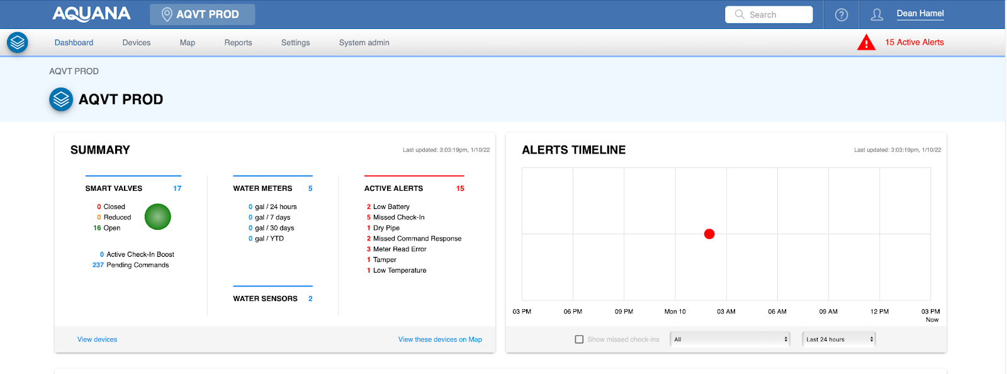Click the ACTIVE ALERTS heading
Viewport: 1007px width, 374px height.
pyautogui.click(x=393, y=188)
